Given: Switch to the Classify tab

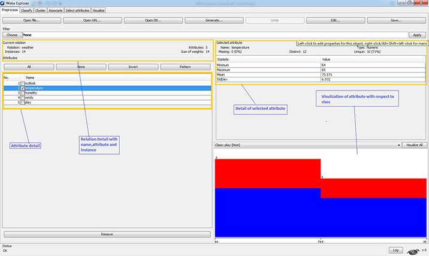Looking at the screenshot, I should click(x=26, y=10).
